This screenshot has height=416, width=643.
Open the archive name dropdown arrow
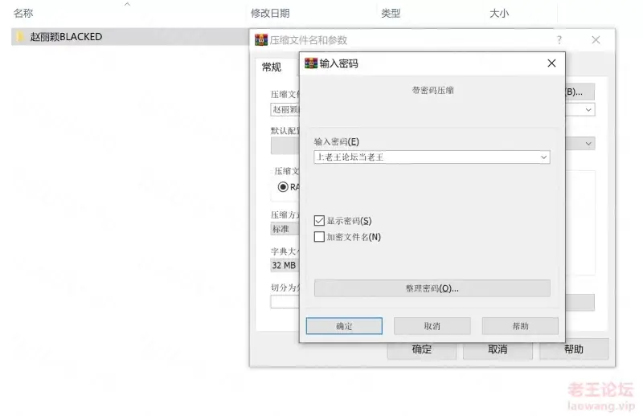tap(588, 110)
